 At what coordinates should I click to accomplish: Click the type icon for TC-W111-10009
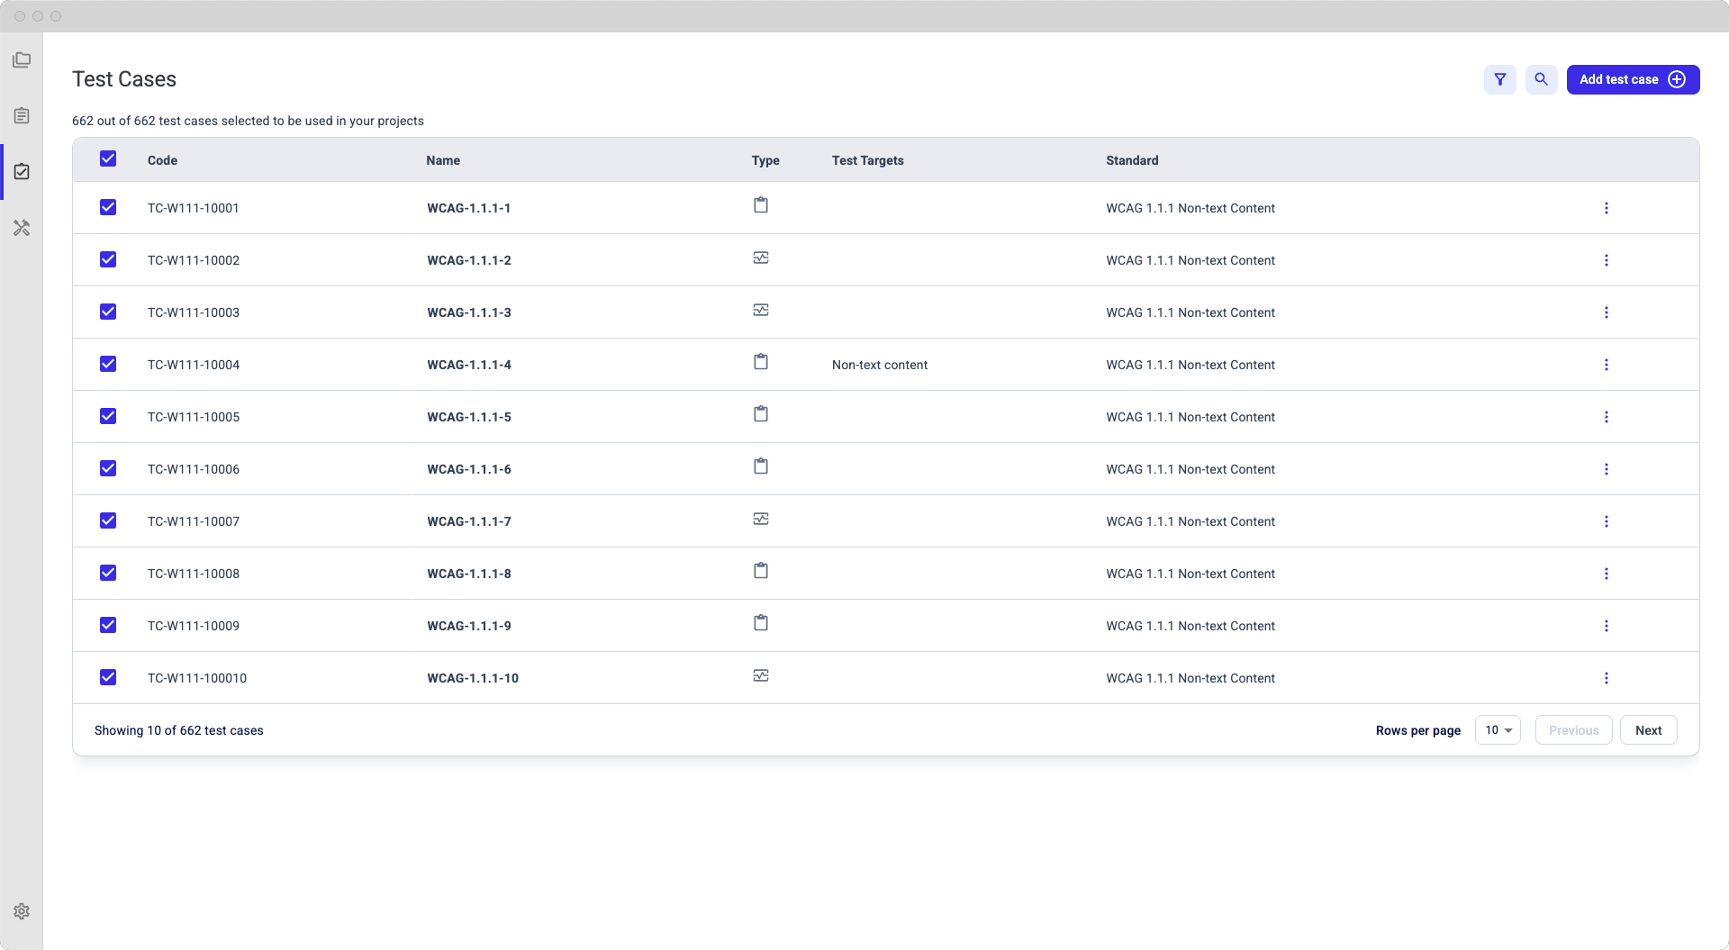761,623
